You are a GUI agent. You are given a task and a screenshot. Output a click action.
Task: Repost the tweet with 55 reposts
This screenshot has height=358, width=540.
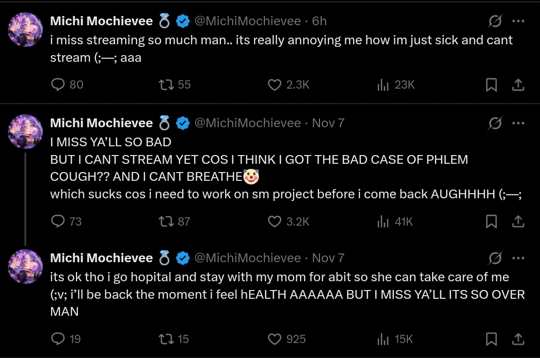(166, 84)
